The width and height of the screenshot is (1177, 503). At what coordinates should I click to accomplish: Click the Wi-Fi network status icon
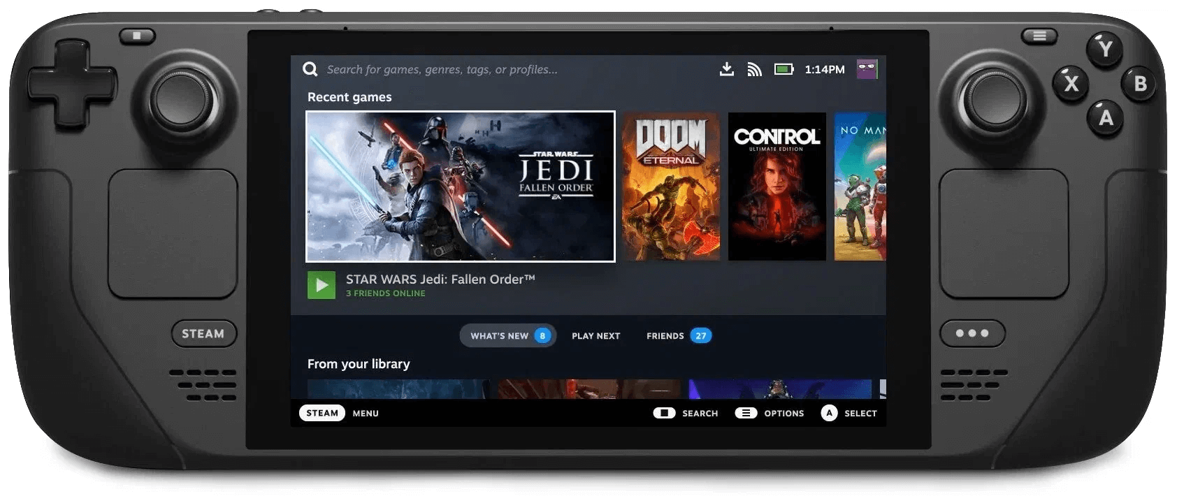pos(754,69)
